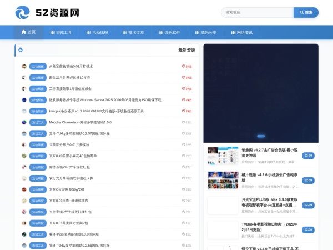Image resolution: width=333 pixels, height=250 pixels.
Task: Open 异环-Tokky多功能辅助0.2.57 post
Action: [x=79, y=133]
